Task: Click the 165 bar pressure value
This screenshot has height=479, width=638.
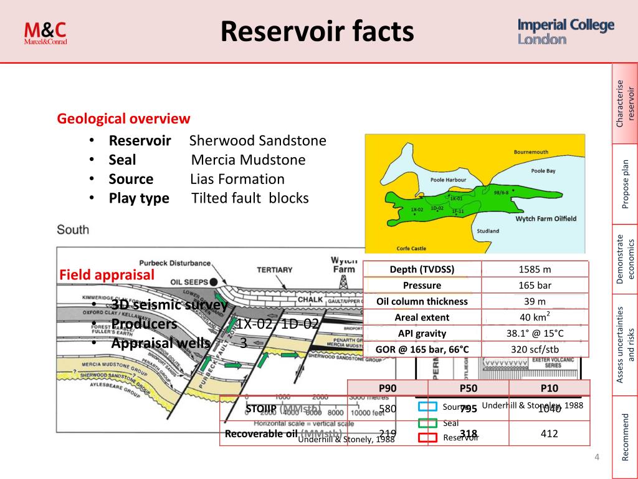Action: pos(535,285)
